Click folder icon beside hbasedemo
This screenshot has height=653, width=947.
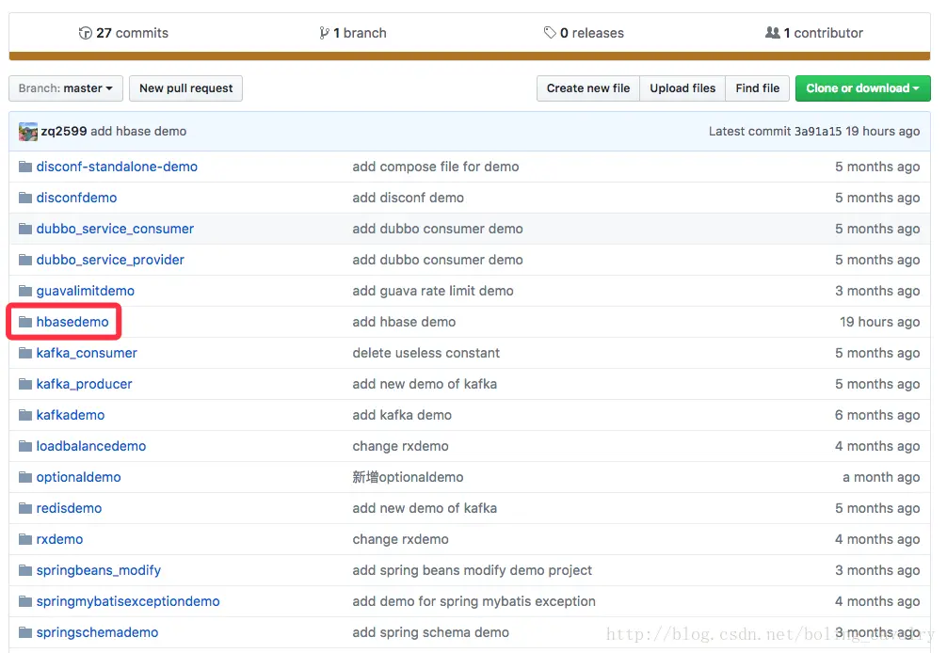click(25, 322)
